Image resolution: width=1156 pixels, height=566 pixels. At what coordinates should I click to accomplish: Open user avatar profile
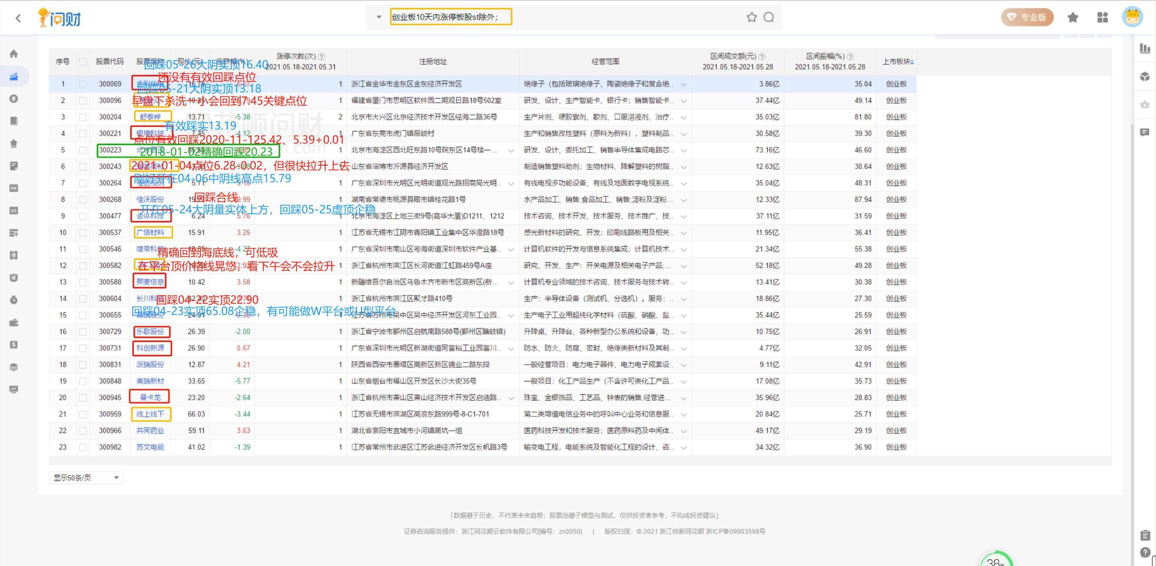1133,17
